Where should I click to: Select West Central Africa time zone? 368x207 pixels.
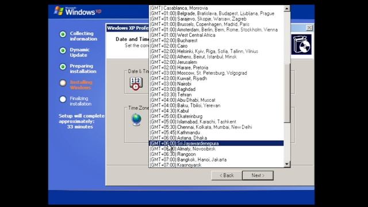(x=216, y=35)
